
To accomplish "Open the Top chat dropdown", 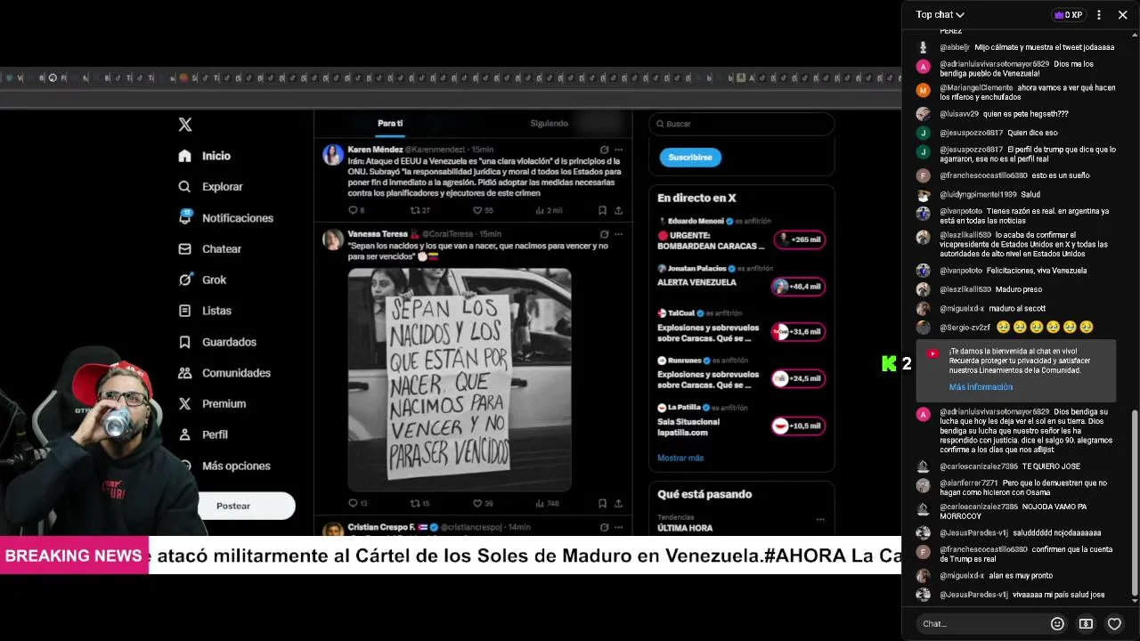I will (940, 14).
